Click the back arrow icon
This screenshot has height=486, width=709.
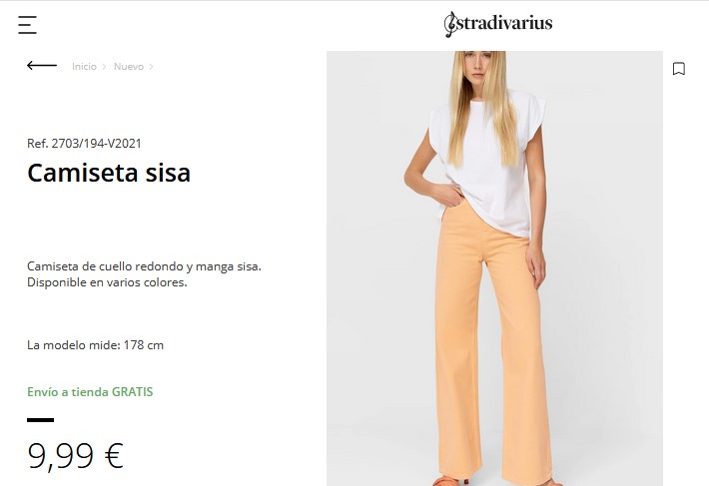42,66
